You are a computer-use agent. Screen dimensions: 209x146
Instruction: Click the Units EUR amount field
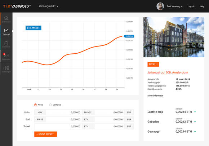[109, 112]
